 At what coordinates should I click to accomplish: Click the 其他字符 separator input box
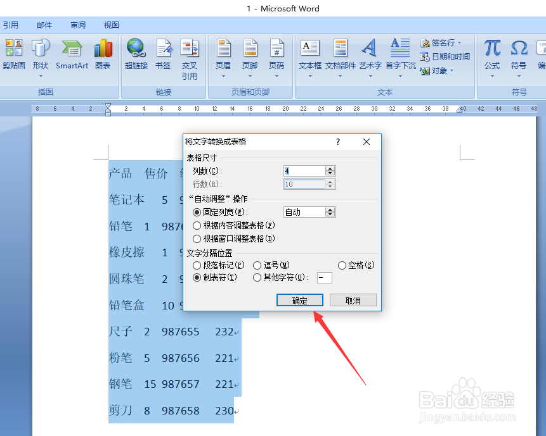(x=324, y=277)
